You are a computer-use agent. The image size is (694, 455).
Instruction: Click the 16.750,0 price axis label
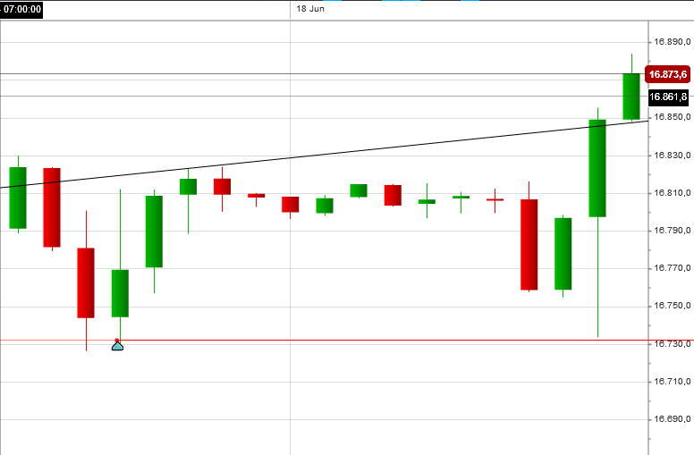coord(673,306)
